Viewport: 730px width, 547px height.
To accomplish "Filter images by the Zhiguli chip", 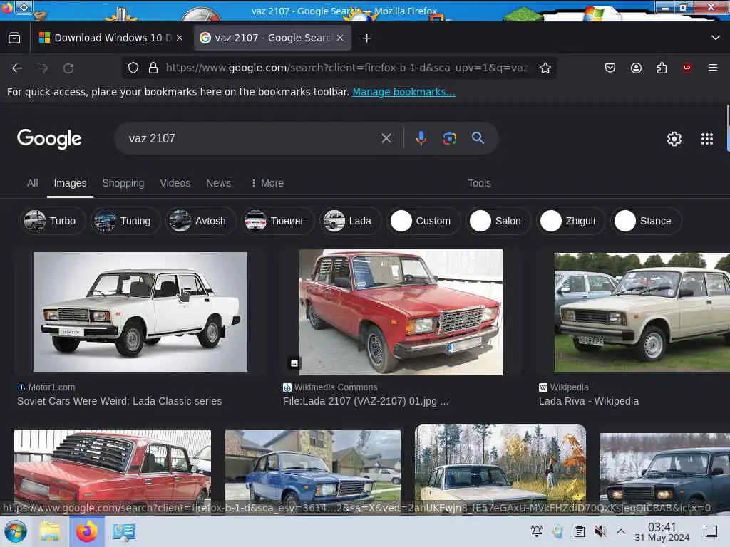I will (571, 221).
